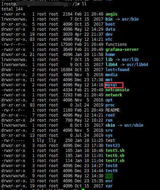Click the green highlighted tmp directory

109,176
